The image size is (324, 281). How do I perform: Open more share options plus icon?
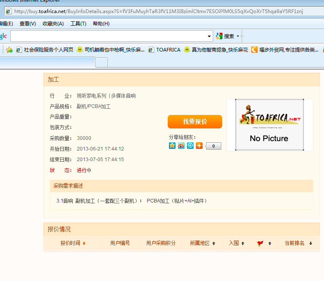(199, 146)
